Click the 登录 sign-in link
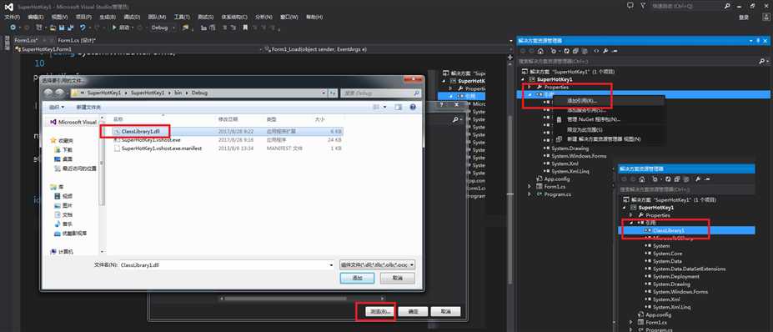This screenshot has width=773, height=332. (744, 17)
